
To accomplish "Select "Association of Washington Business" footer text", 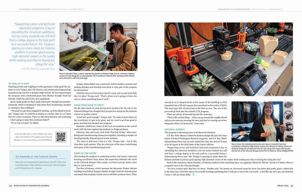I will coord(31,186).
